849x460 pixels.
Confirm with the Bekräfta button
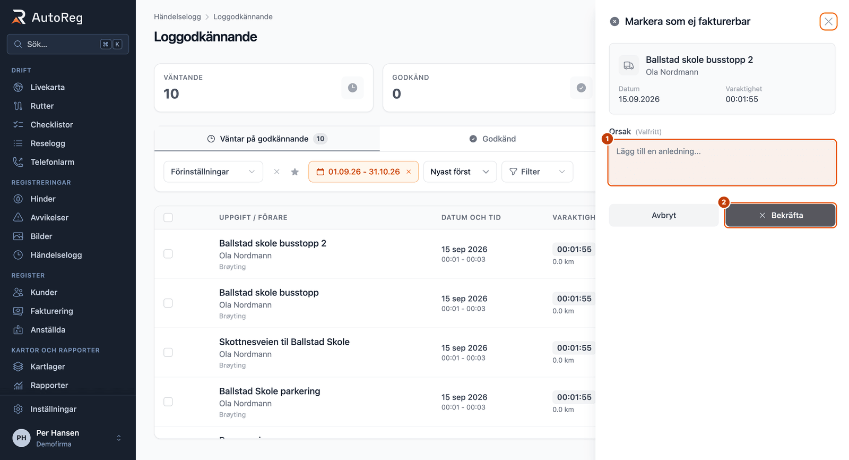(781, 215)
